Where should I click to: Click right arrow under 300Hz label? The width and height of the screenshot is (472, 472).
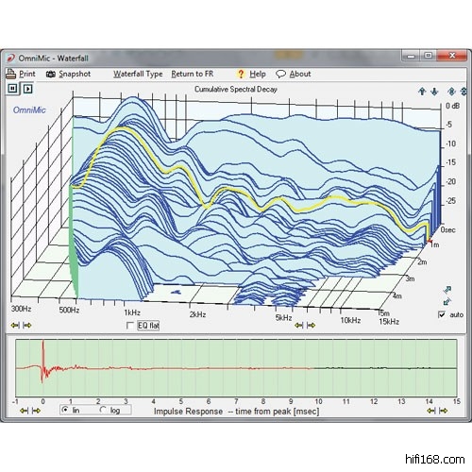pyautogui.click(x=27, y=325)
